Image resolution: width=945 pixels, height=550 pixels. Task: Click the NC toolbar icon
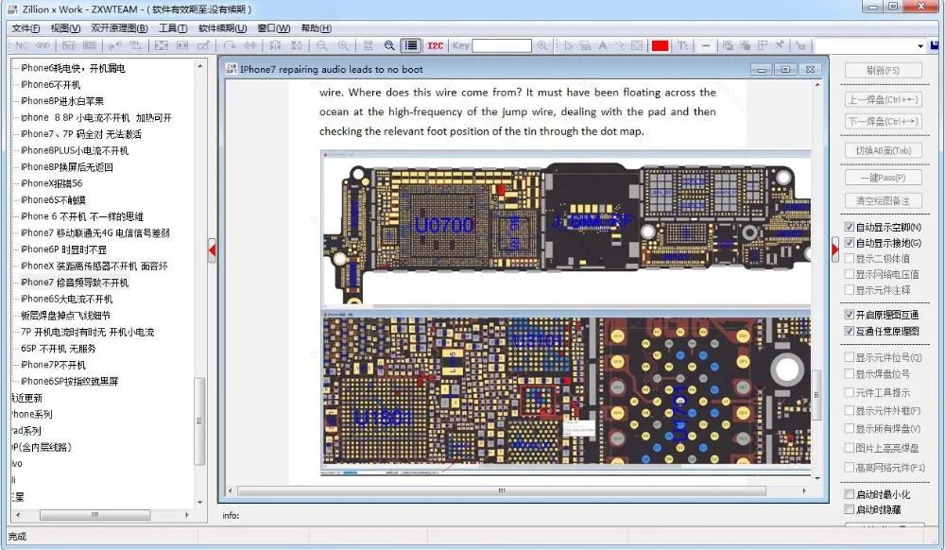pyautogui.click(x=22, y=45)
